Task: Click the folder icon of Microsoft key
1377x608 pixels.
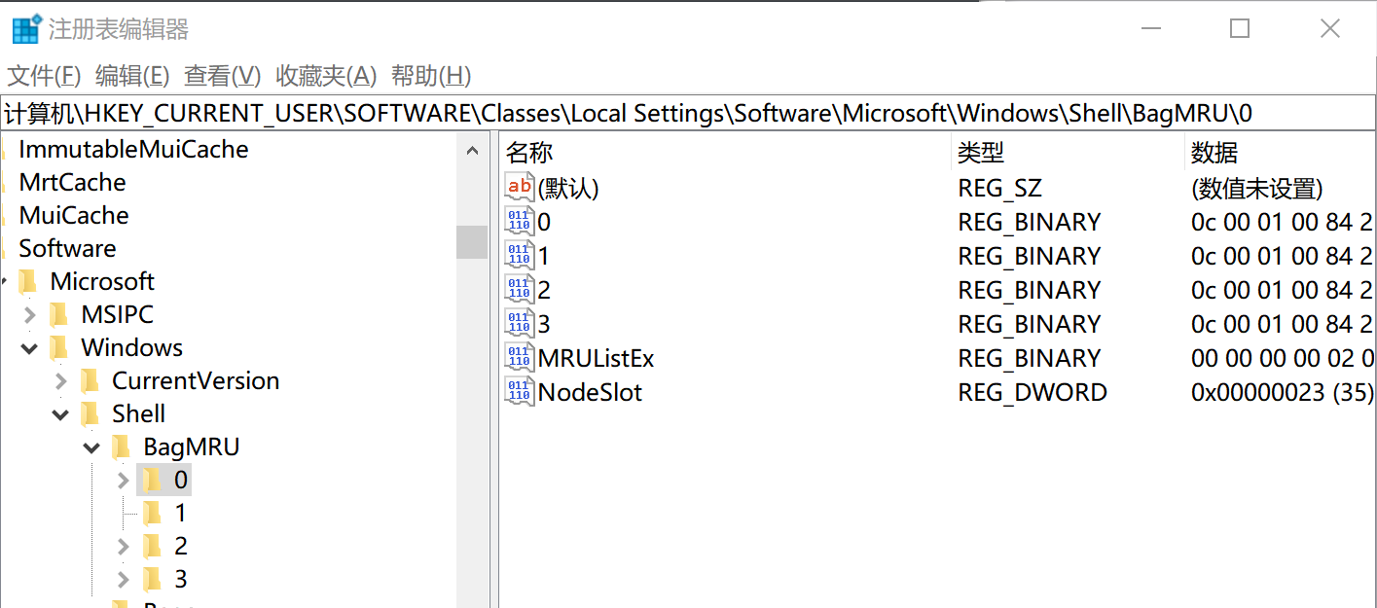Action: click(x=29, y=281)
